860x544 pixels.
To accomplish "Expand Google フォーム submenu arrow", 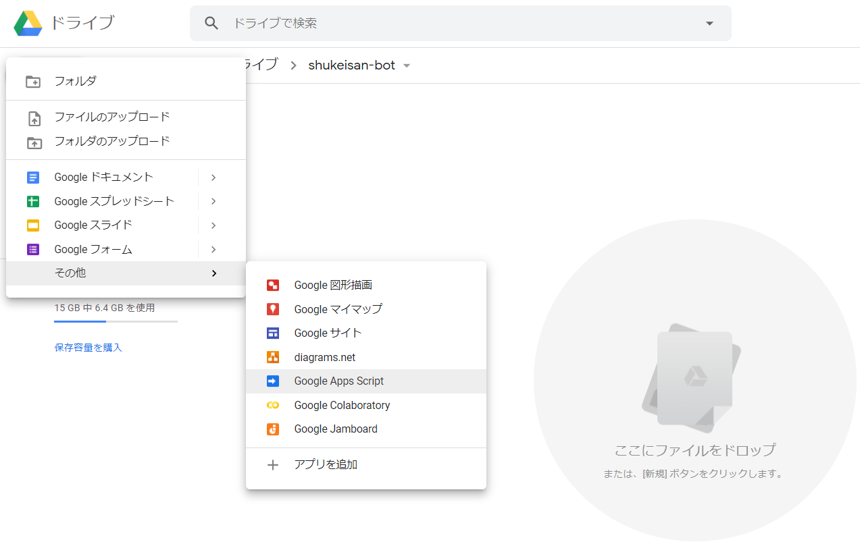I will click(x=213, y=250).
